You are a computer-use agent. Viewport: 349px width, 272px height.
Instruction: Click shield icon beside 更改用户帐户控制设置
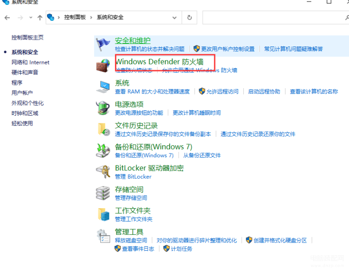[196, 48]
